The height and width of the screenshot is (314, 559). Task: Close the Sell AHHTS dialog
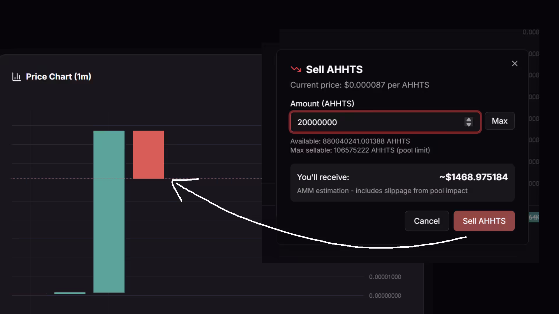[514, 64]
